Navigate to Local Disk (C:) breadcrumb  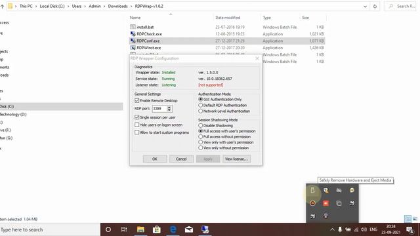pos(52,6)
